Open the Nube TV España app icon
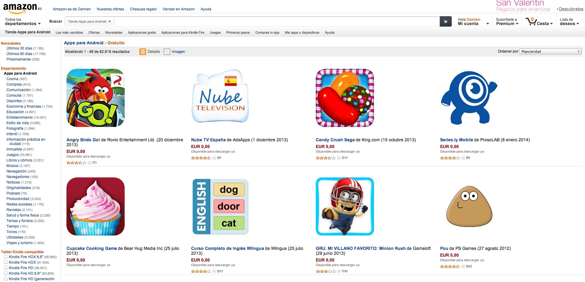585x282 pixels. click(220, 98)
